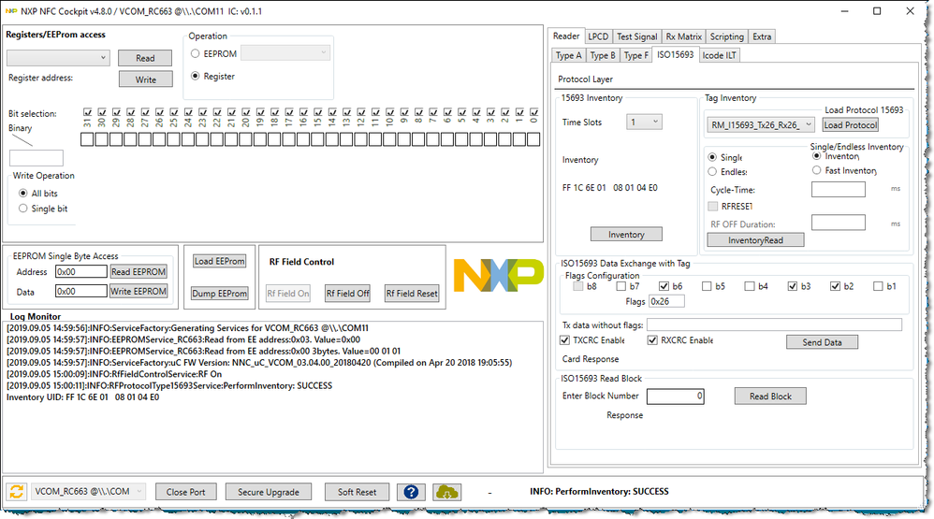Screen dimensions: 934x519
Task: Uncheck the bit 0 selection checkbox
Action: 533,112
